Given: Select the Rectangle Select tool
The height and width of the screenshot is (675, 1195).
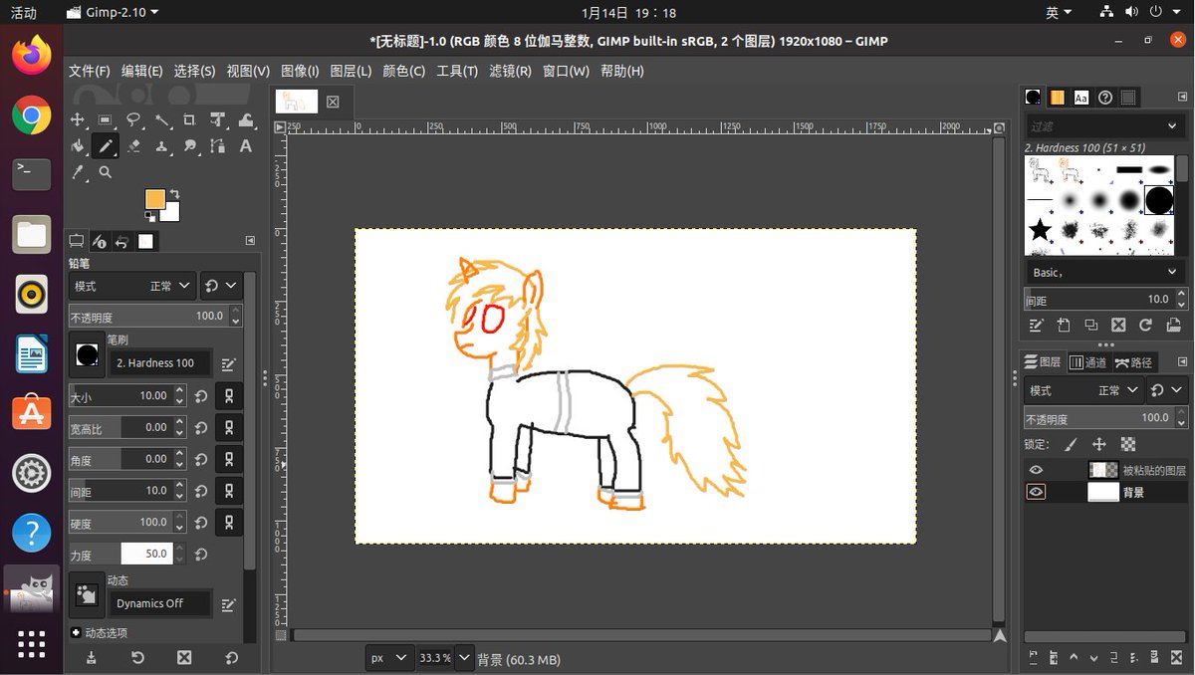Looking at the screenshot, I should (x=106, y=119).
